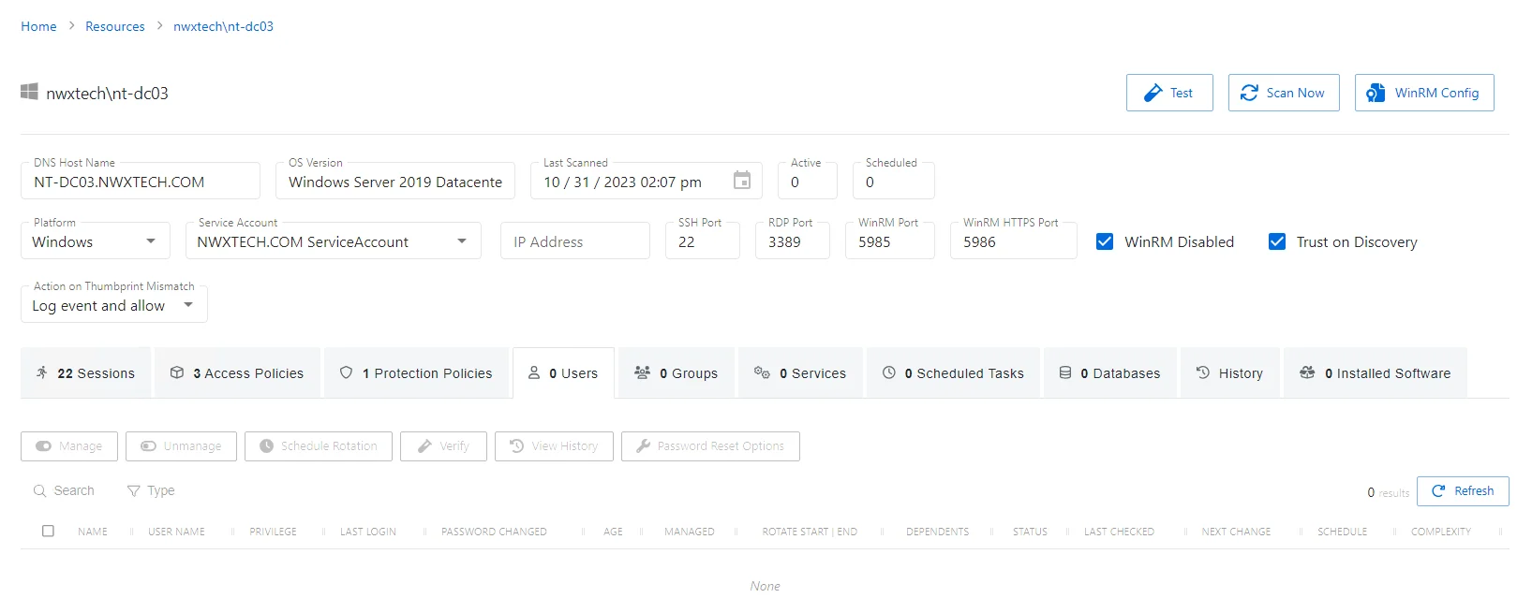
Task: Click the Installed Software boxes icon
Action: (1307, 372)
